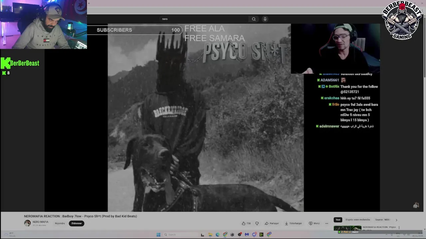Click the S'abonner subscribe button
This screenshot has width=426, height=239.
pyautogui.click(x=77, y=223)
